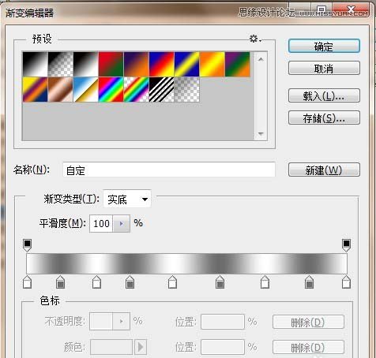Image resolution: width=376 pixels, height=358 pixels.
Task: Open the 颜色 color arrow menu
Action: pos(141,347)
